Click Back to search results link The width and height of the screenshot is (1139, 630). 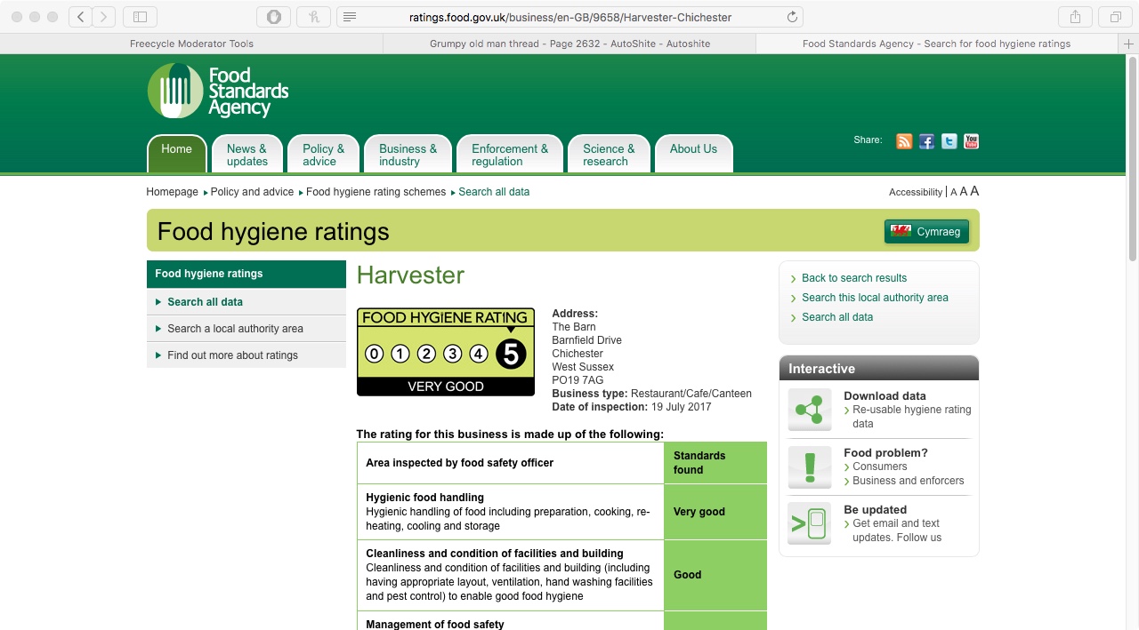[x=854, y=278]
